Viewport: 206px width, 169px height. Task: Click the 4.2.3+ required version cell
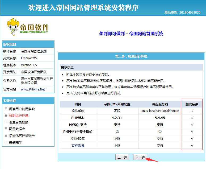point(117,118)
